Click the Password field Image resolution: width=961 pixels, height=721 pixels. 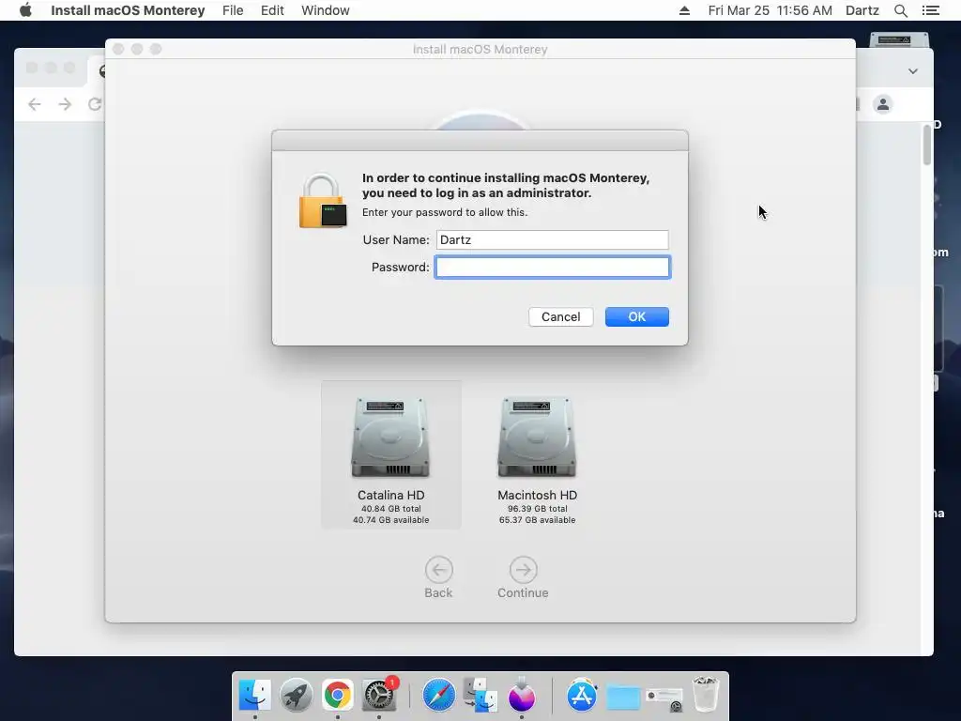(552, 267)
